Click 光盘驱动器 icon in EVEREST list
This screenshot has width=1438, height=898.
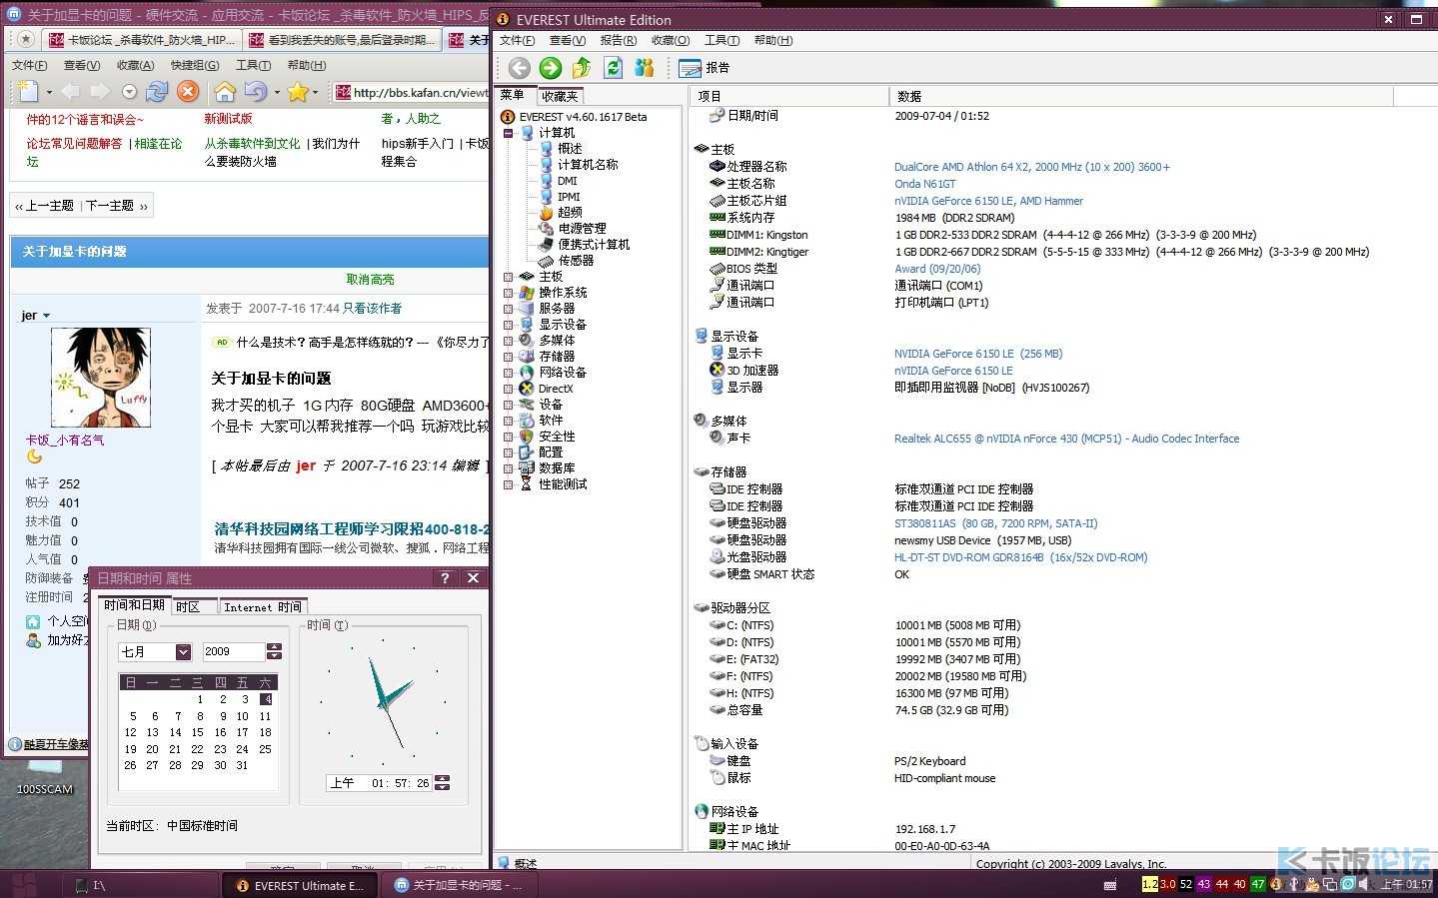click(717, 557)
